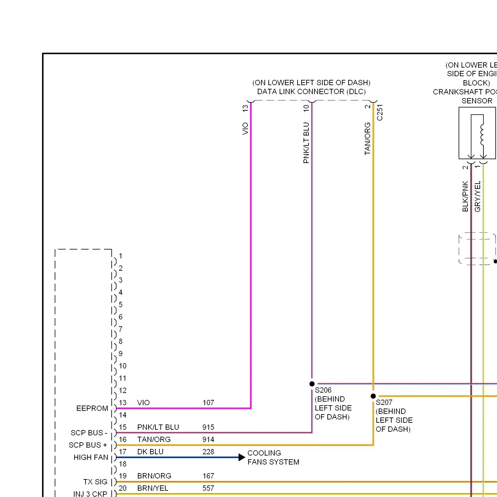Click the S206 splice dot
Image resolution: width=497 pixels, height=497 pixels.
[x=312, y=384]
